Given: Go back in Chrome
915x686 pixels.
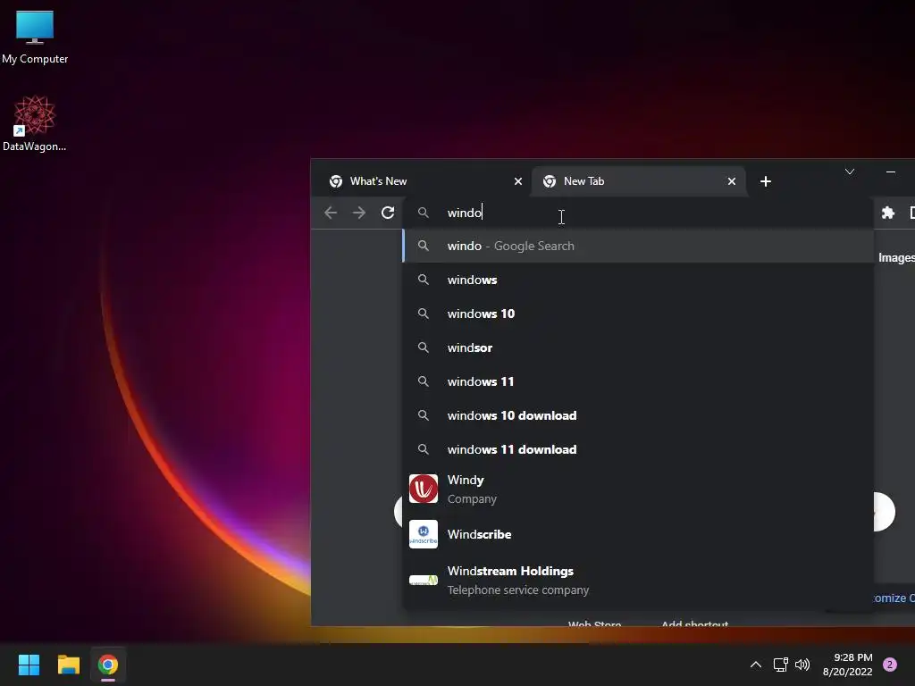Looking at the screenshot, I should point(331,213).
